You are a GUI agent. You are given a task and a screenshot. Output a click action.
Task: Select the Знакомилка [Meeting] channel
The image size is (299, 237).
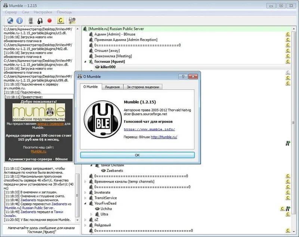pyautogui.click(x=113, y=56)
